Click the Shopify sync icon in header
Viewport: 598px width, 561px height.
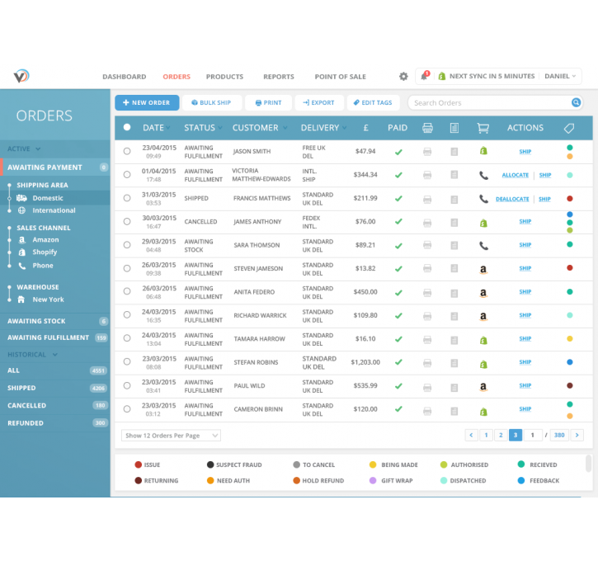(442, 76)
